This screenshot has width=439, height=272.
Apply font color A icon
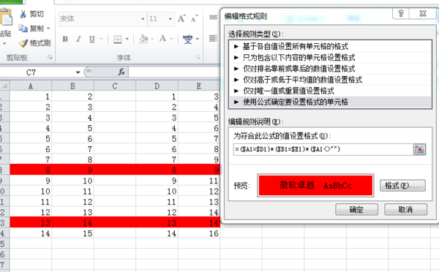(x=162, y=38)
